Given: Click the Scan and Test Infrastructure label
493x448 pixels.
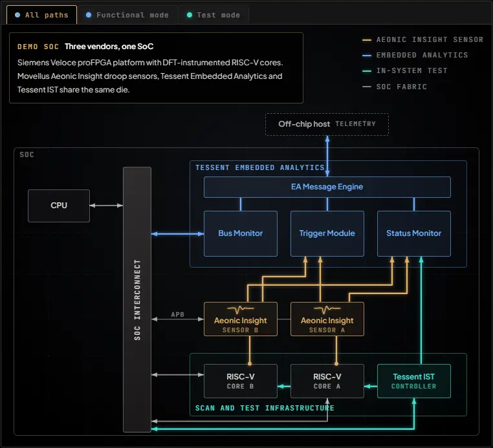Looking at the screenshot, I should [x=265, y=408].
